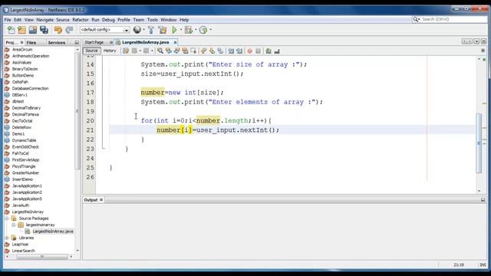This screenshot has height=276, width=491.
Task: Open the Tools menu
Action: pyautogui.click(x=153, y=20)
